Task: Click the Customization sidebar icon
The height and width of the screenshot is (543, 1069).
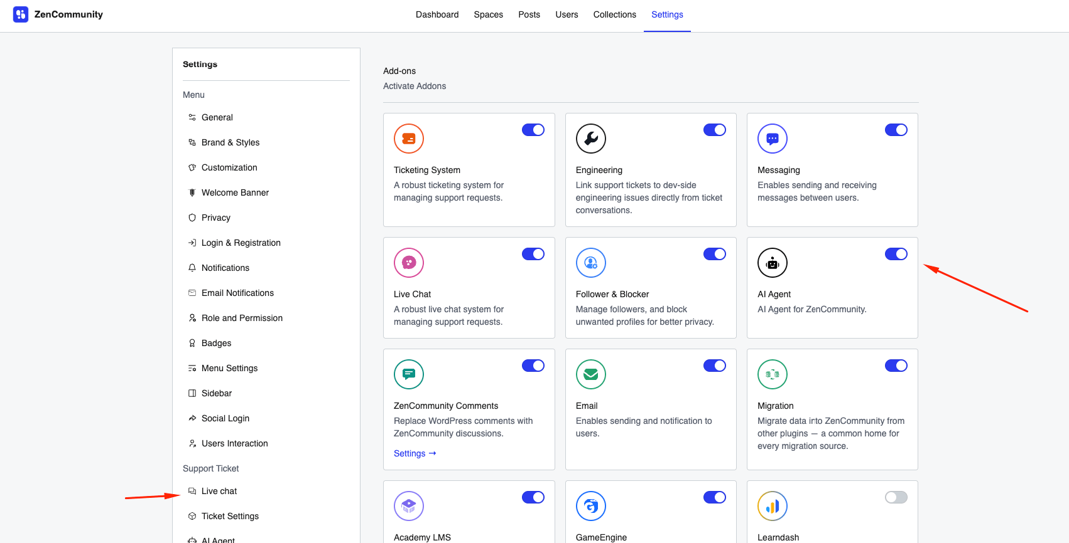Action: [192, 167]
